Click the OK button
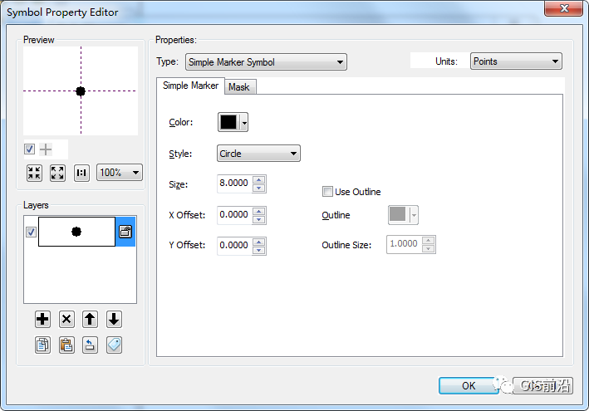Screen dimensions: 589x411 point(469,385)
